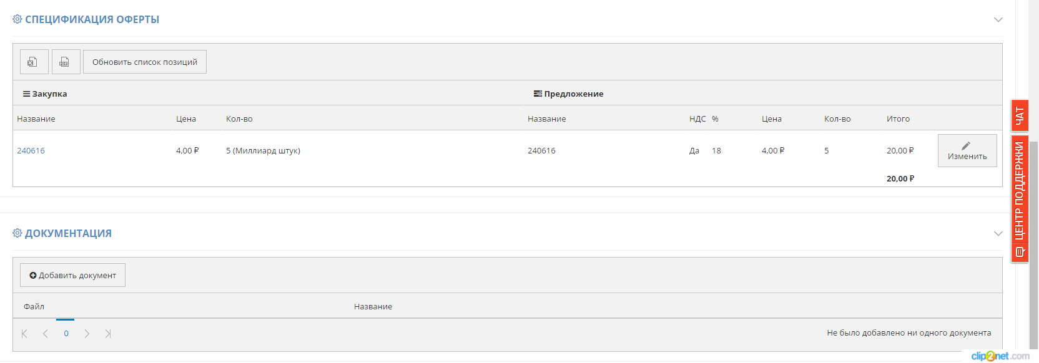Click Обновить список позиций button
Image resolution: width=1039 pixels, height=363 pixels.
click(x=145, y=62)
